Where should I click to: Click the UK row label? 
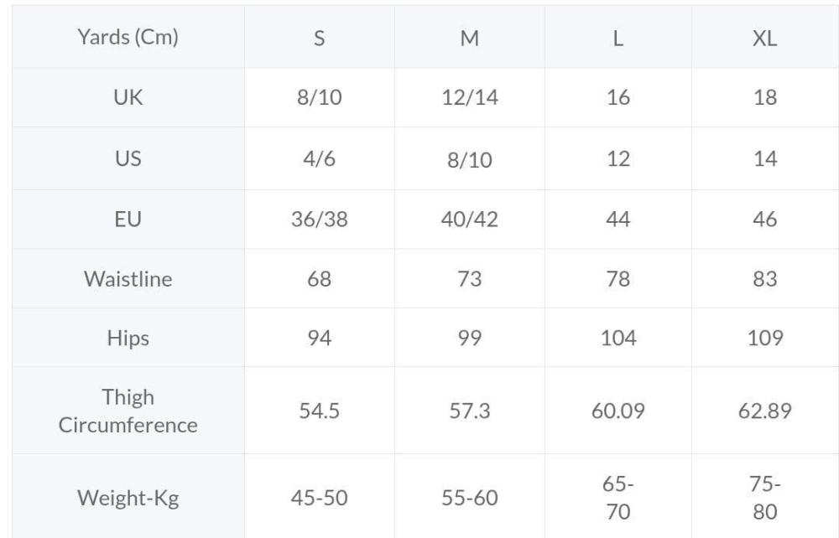[128, 97]
